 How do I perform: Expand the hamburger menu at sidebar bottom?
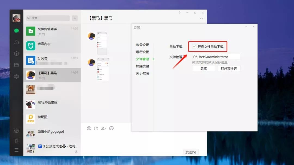[16, 150]
